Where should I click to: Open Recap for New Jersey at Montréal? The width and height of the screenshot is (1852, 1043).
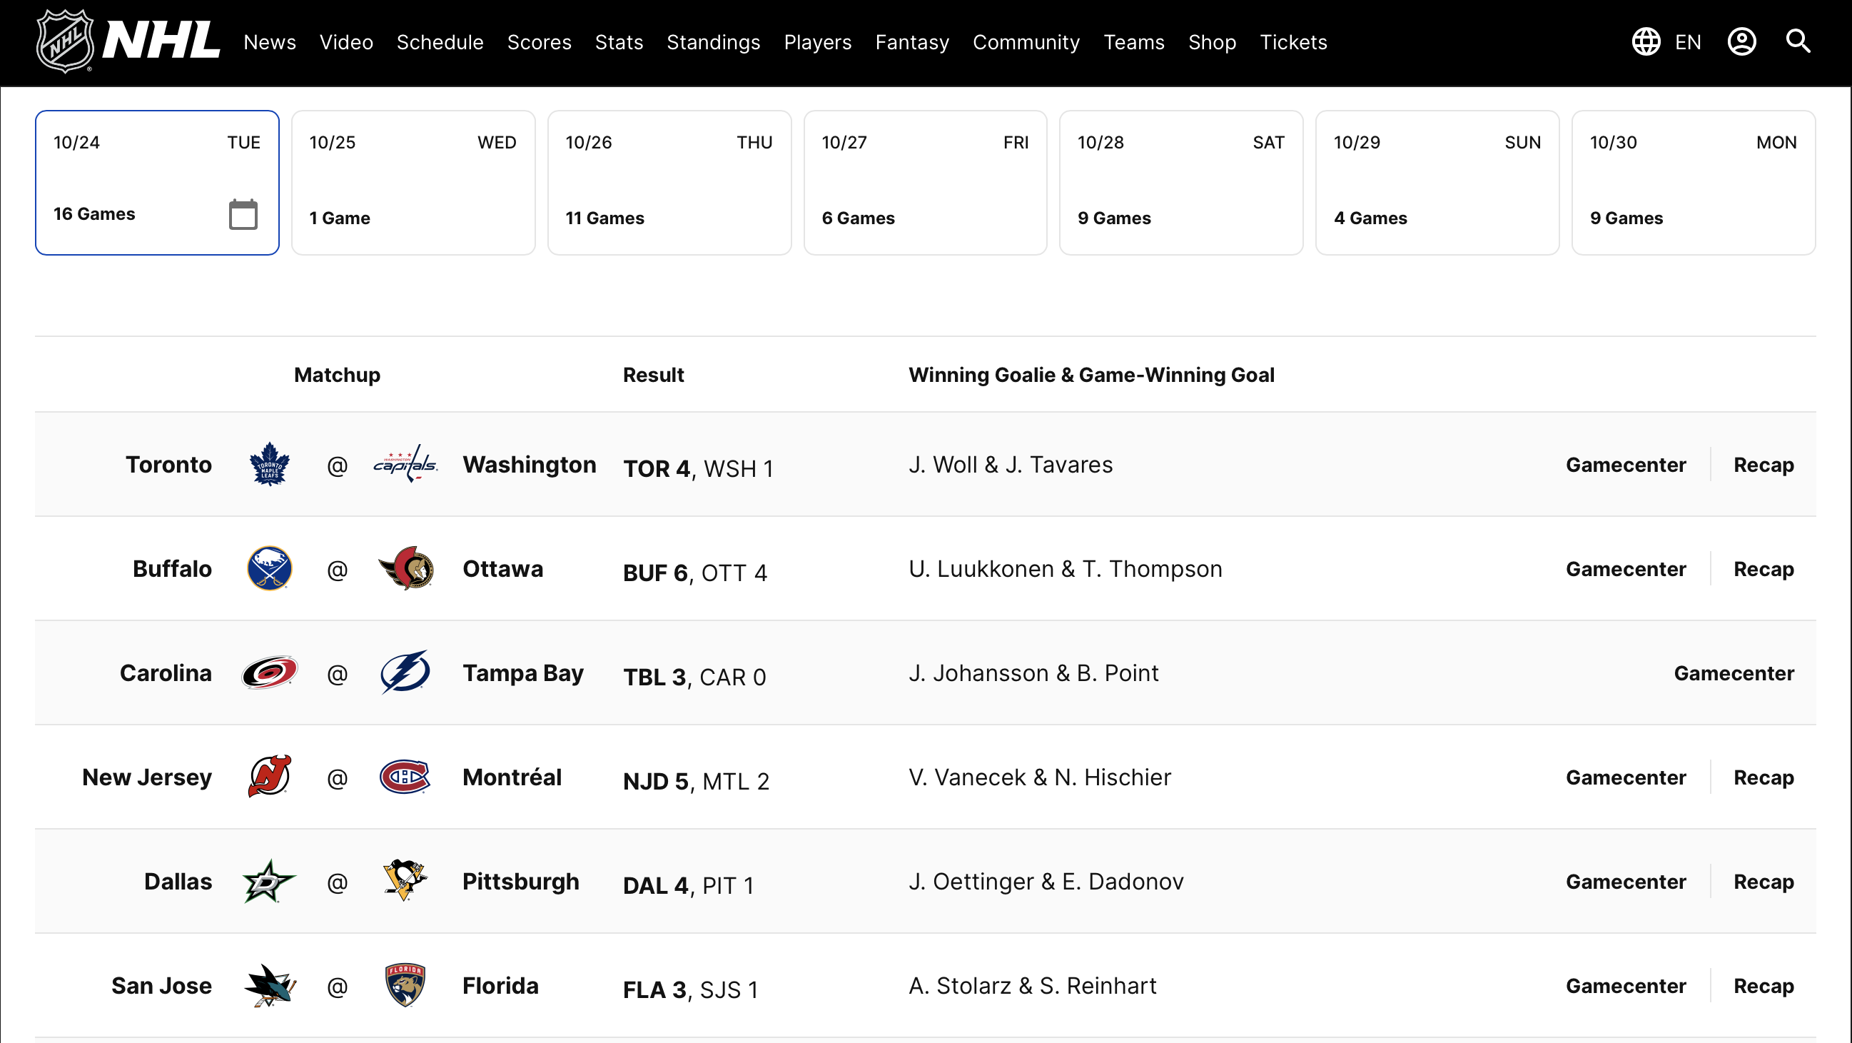pyautogui.click(x=1764, y=778)
